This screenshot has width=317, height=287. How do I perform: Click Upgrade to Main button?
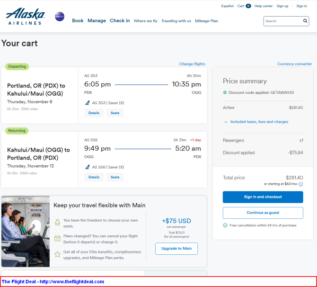176,249
